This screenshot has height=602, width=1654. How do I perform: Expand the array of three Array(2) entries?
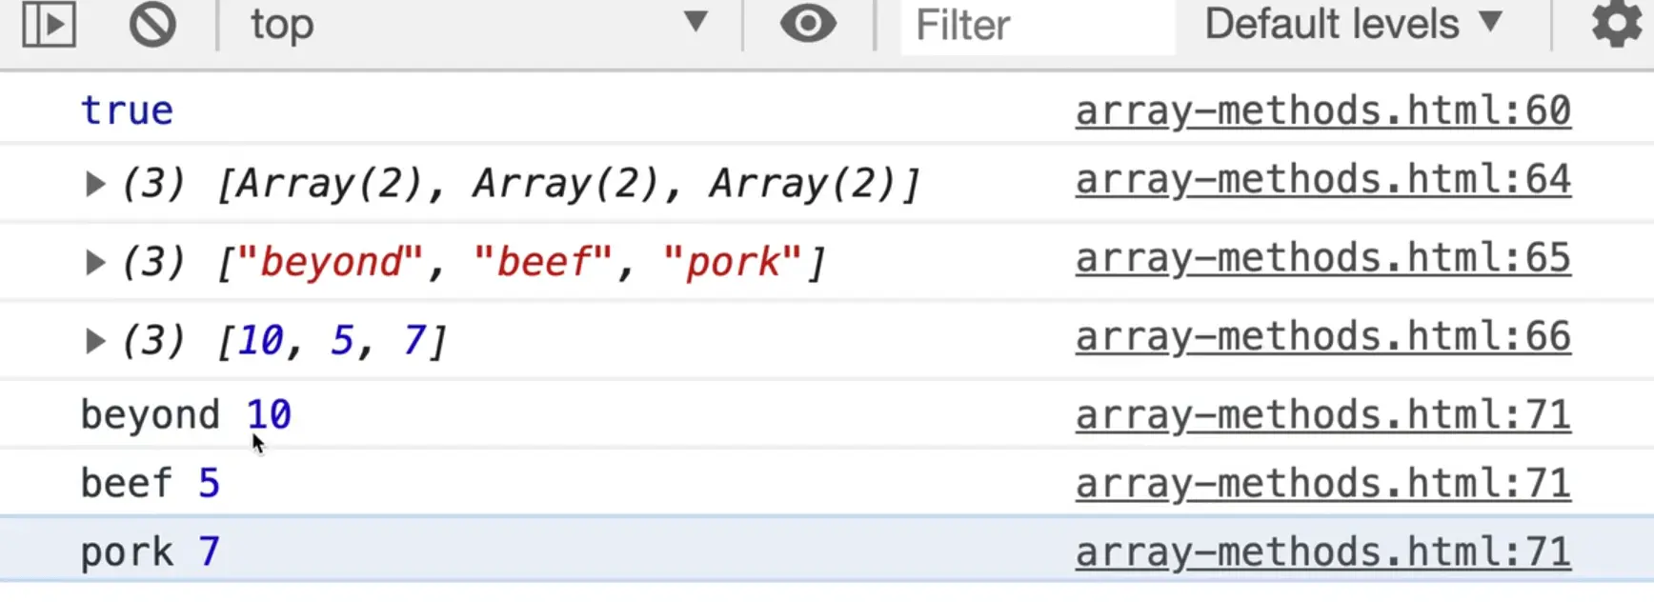94,183
